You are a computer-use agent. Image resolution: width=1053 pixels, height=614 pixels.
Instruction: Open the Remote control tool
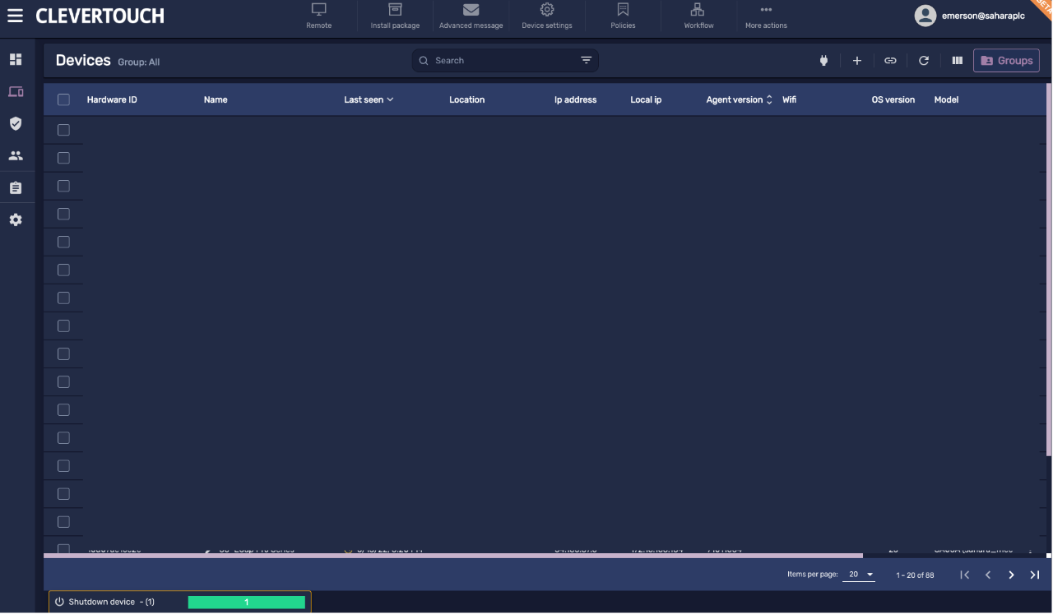pyautogui.click(x=319, y=16)
